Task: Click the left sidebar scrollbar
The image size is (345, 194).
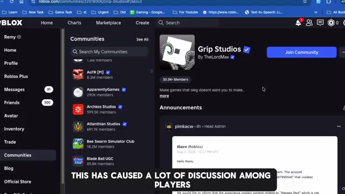Action: click(63, 106)
